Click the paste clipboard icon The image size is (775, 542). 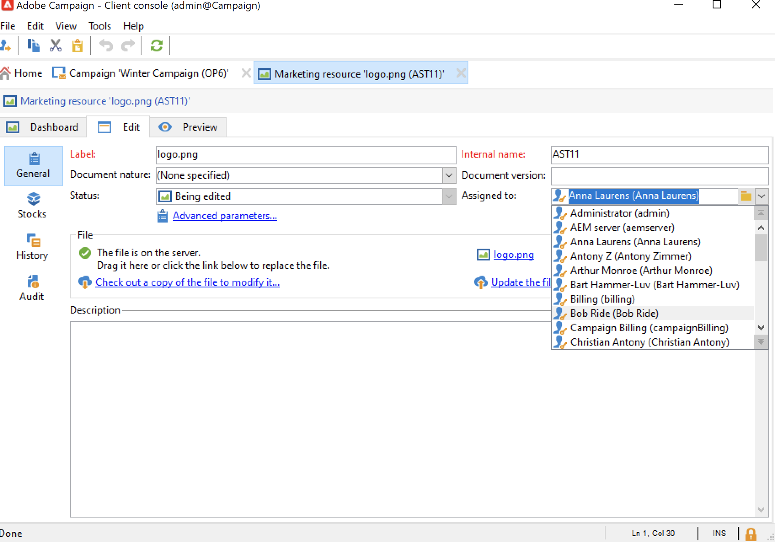point(77,46)
